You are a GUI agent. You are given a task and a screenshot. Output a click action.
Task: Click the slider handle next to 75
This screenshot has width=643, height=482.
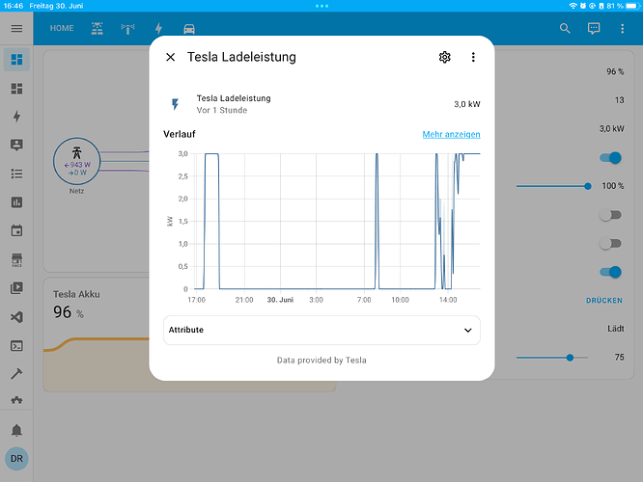tap(570, 358)
